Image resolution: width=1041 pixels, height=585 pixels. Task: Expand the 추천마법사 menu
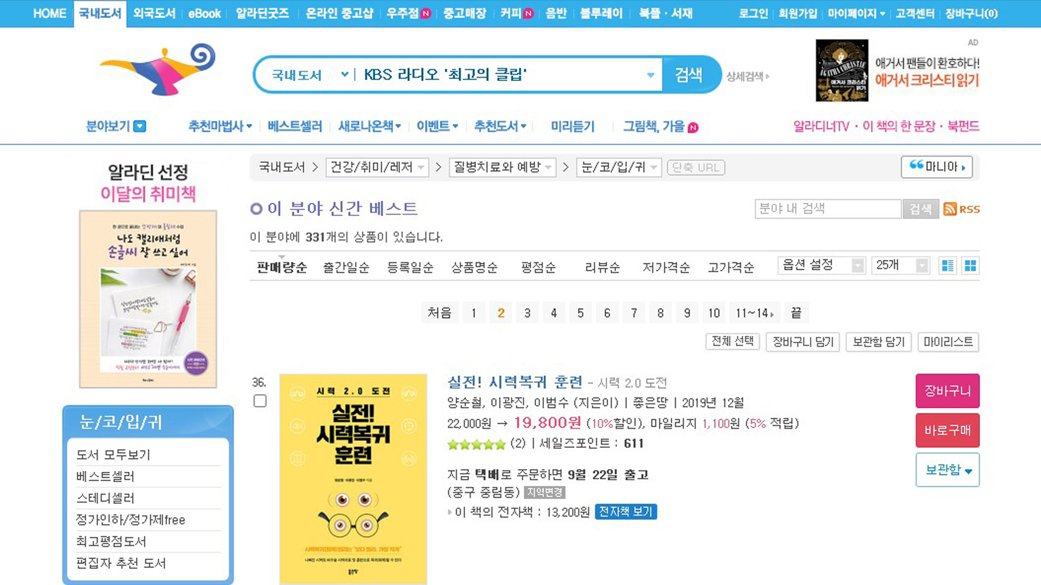coord(220,126)
